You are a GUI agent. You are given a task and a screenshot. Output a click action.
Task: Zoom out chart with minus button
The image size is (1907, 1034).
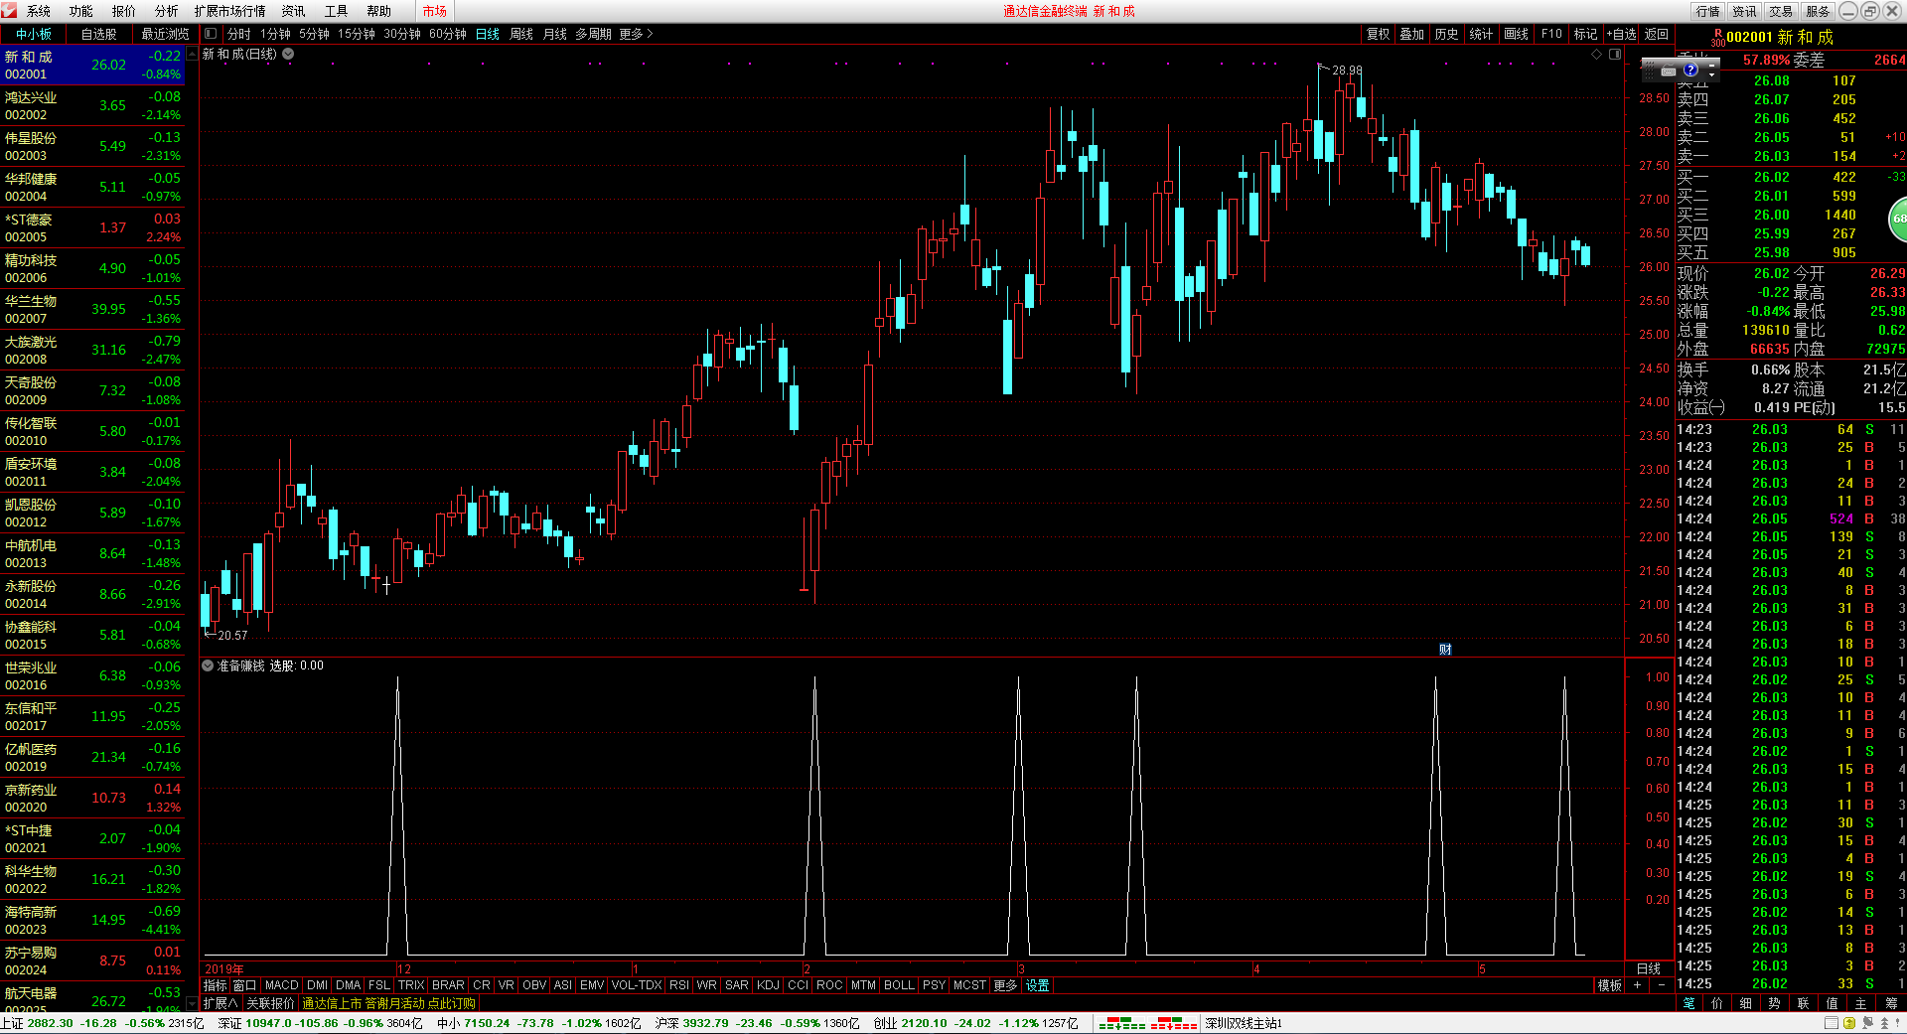(x=1661, y=985)
